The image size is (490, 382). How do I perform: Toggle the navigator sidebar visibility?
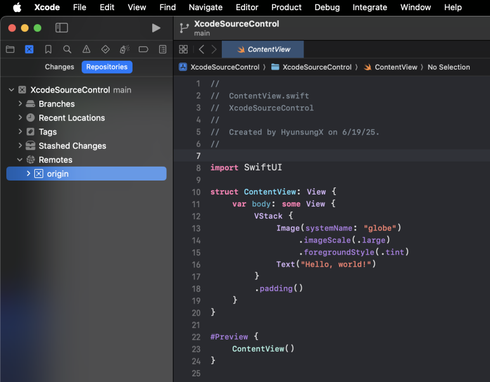pos(61,28)
